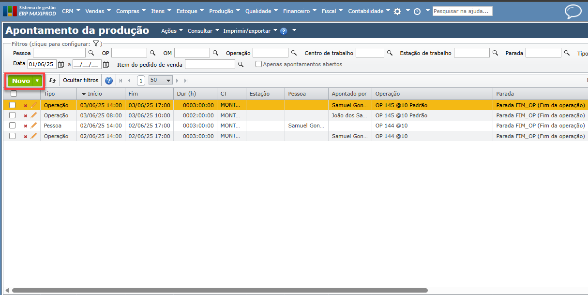Viewport: 588px width, 295px height.
Task: Sort by Tipo column header
Action: pos(59,94)
